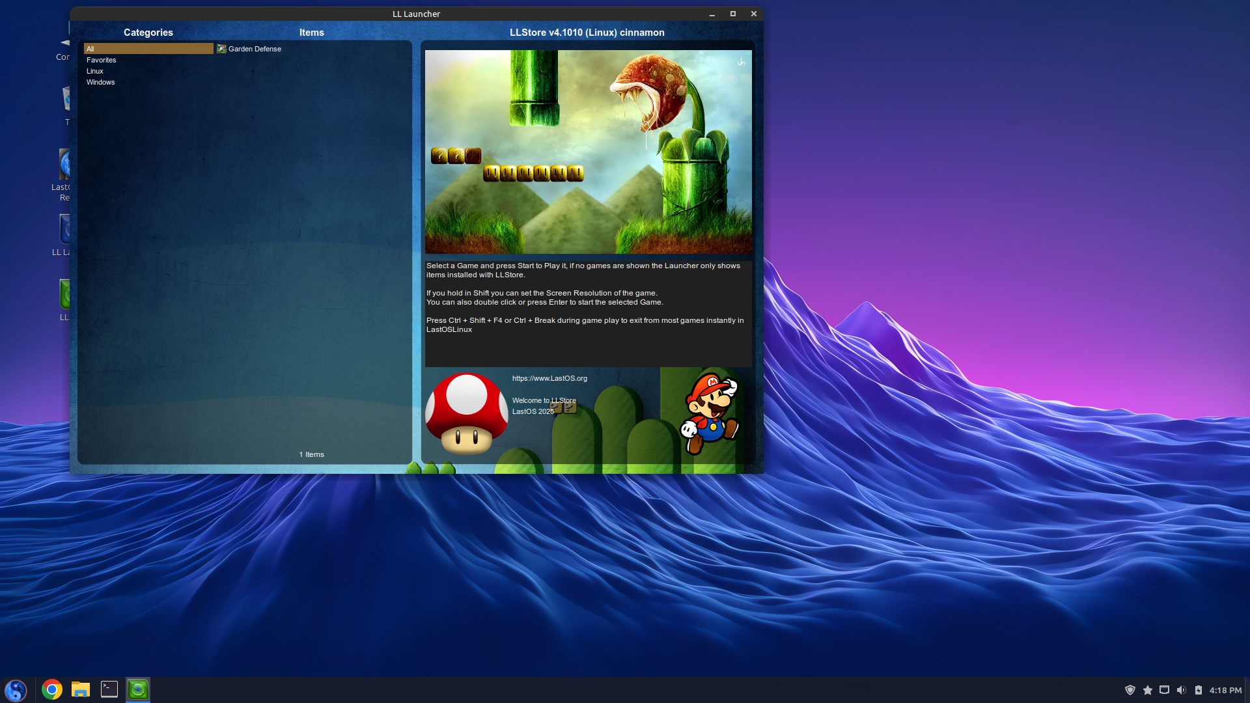Click the 'Welcome to LLStore' text
The height and width of the screenshot is (703, 1250).
click(544, 400)
